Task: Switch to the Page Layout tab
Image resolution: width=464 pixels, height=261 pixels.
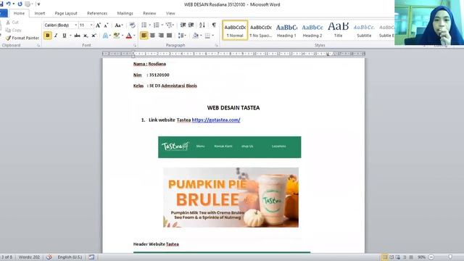Action: point(66,13)
